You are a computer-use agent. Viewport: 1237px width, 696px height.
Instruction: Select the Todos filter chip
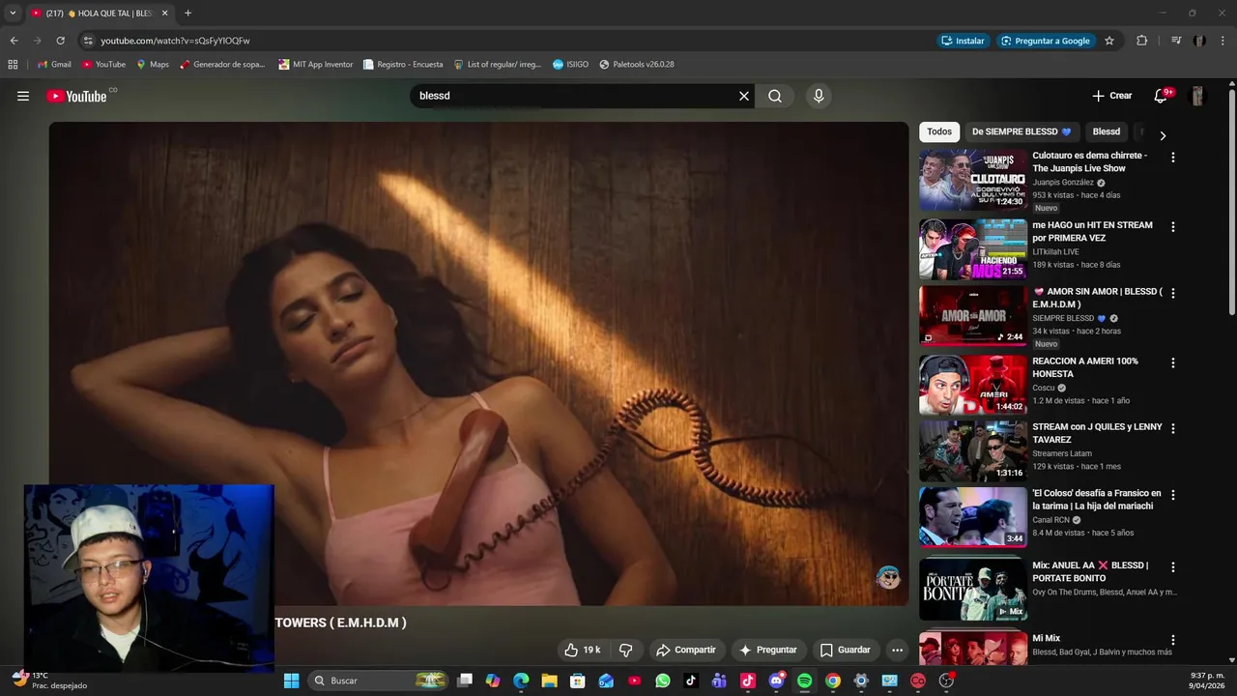click(939, 131)
